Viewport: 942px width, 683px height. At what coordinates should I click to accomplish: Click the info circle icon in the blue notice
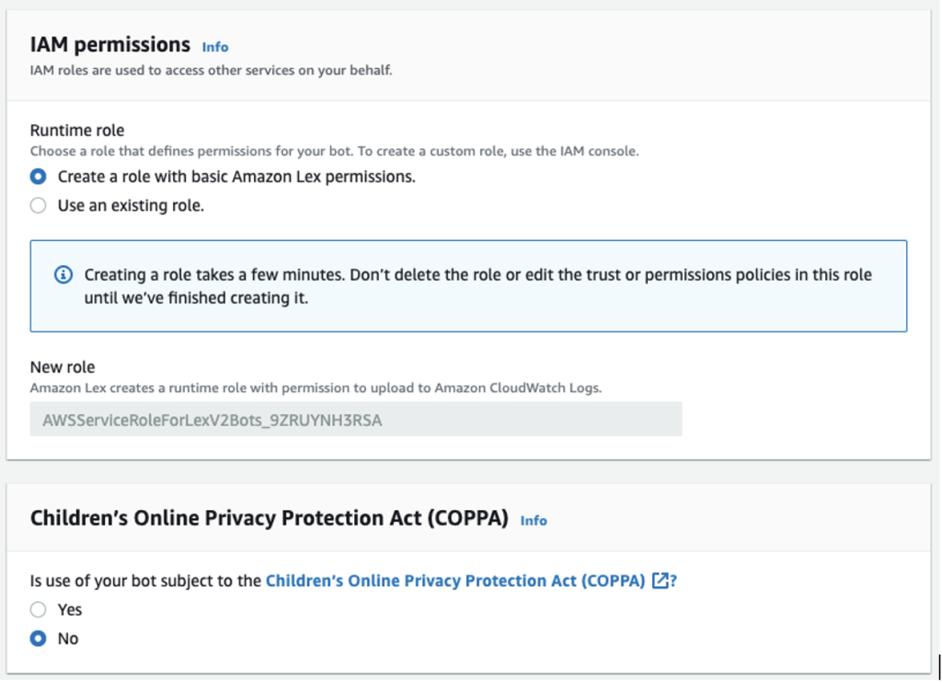point(63,275)
